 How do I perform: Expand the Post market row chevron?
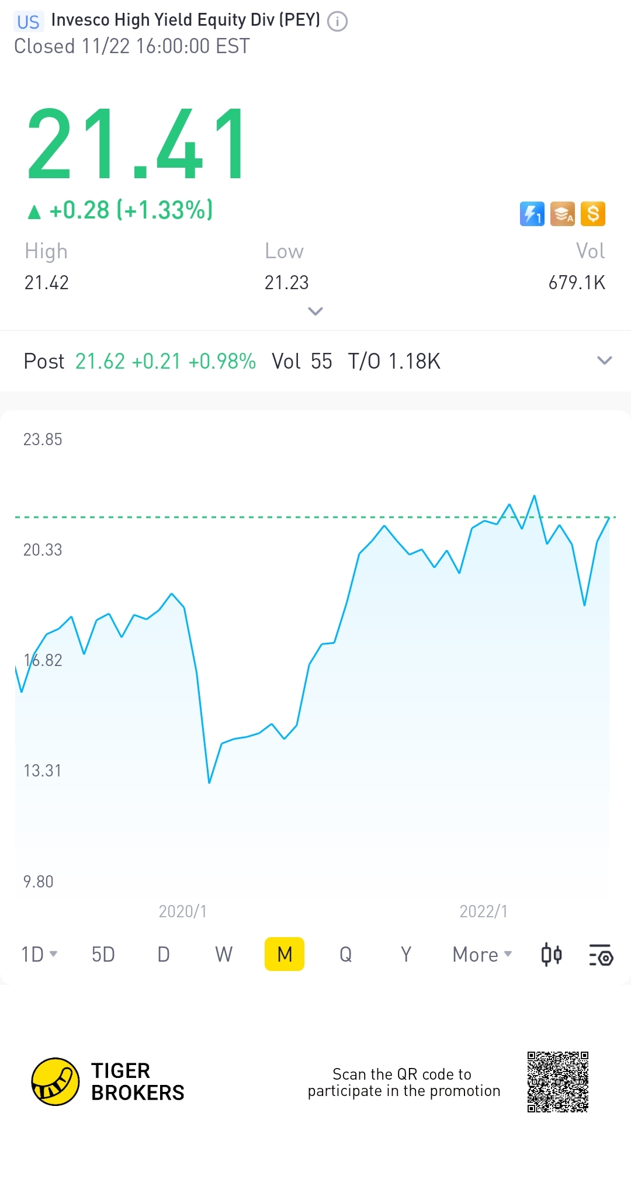[605, 360]
